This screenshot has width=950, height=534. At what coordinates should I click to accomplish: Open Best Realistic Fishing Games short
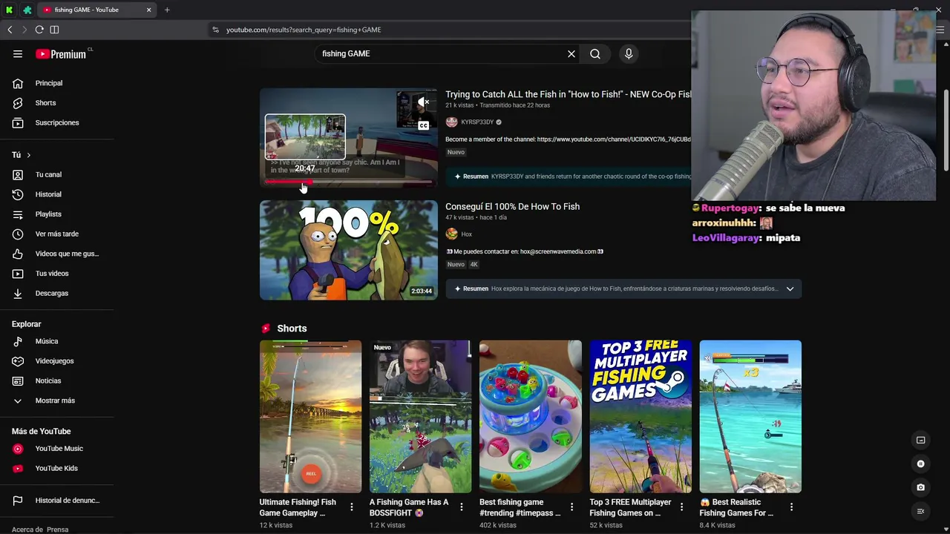[x=750, y=417]
